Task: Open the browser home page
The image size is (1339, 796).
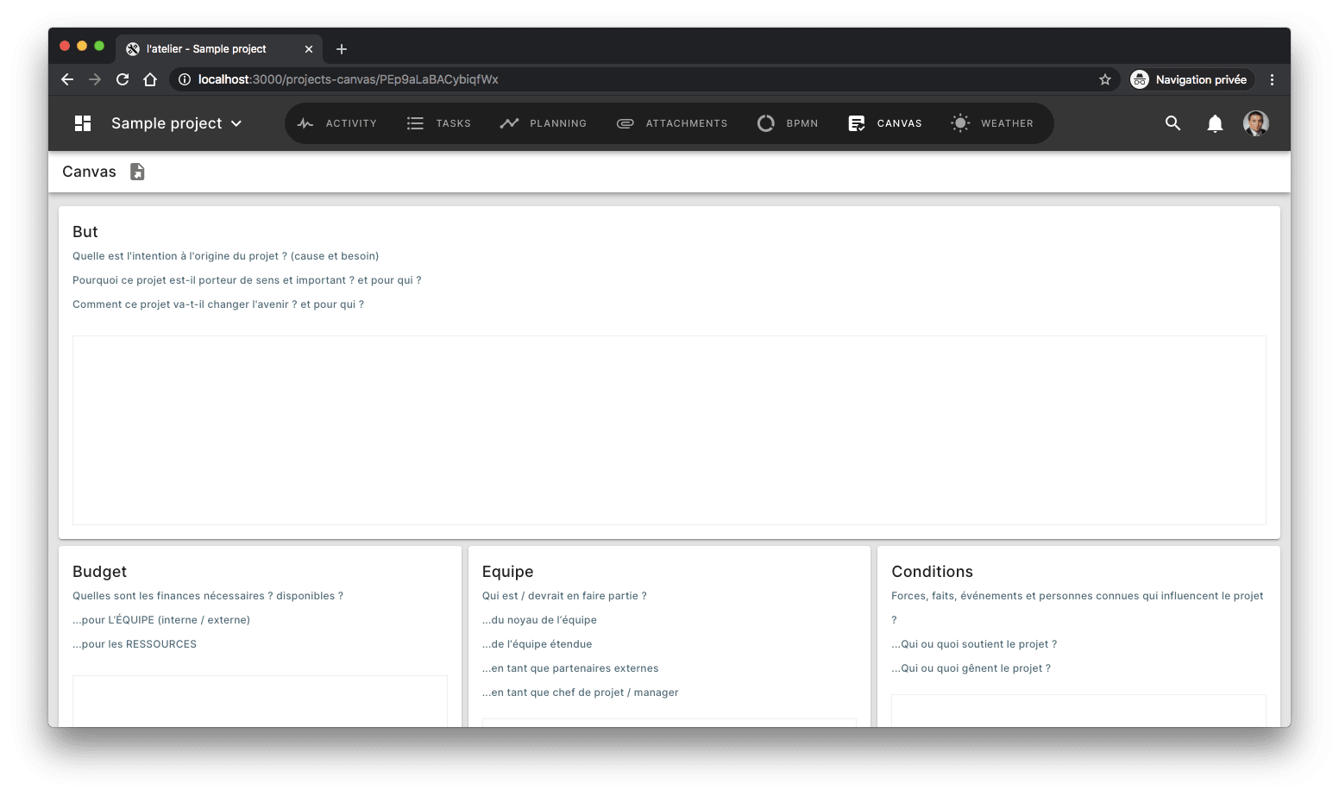Action: tap(150, 79)
